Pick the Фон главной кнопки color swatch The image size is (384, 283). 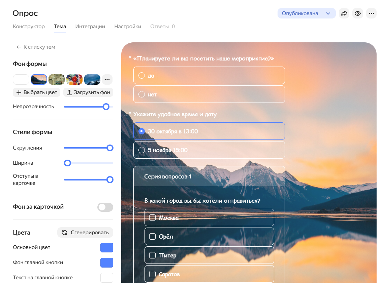[106, 263]
